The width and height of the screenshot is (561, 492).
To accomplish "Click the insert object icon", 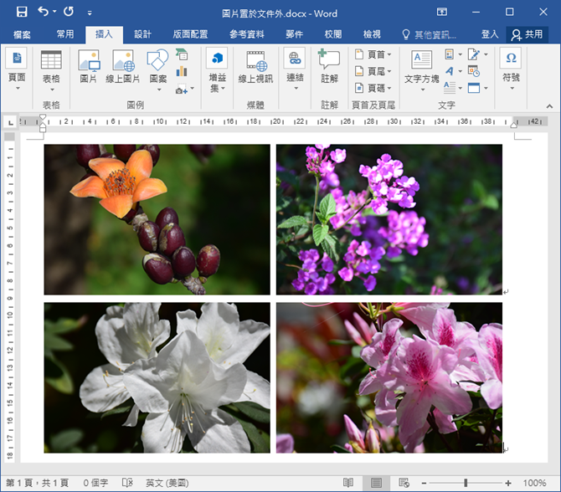I will [x=474, y=88].
